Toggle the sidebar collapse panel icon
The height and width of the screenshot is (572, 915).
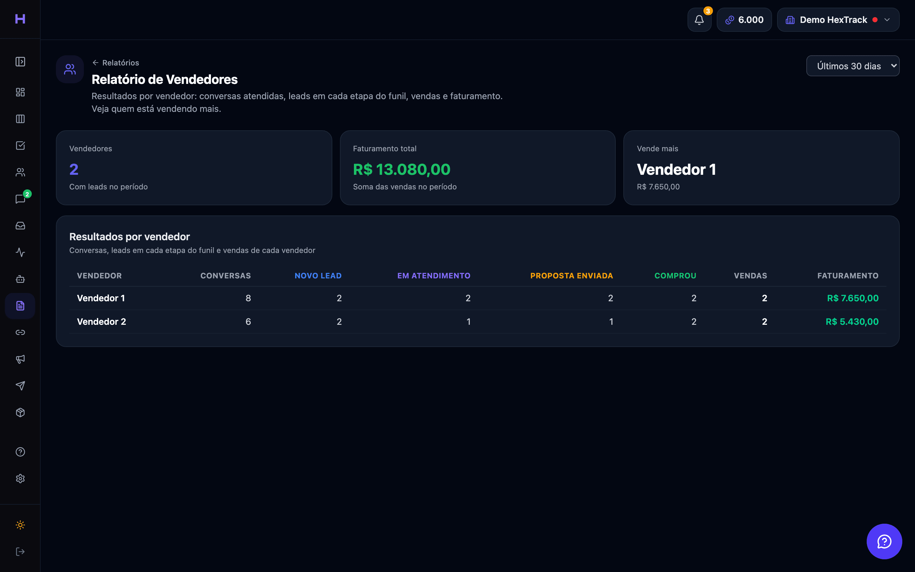pos(20,62)
